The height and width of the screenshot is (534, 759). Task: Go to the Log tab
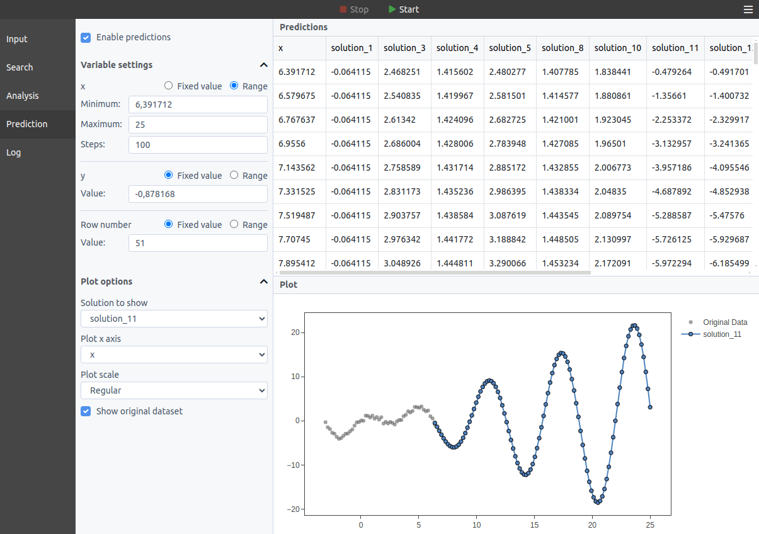pyautogui.click(x=13, y=152)
